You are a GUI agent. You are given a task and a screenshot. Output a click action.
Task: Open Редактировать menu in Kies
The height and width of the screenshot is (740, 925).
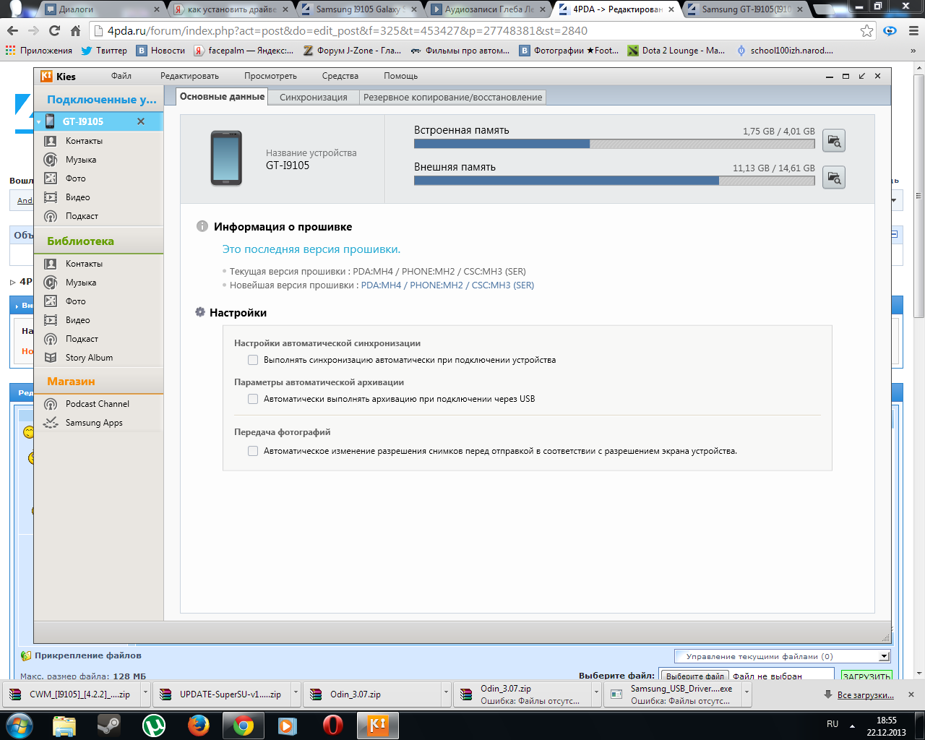[x=189, y=76]
